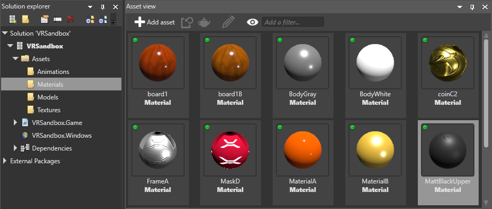Open package properties icon in Solution explorer toolbar
492x209 pixels.
[45, 19]
